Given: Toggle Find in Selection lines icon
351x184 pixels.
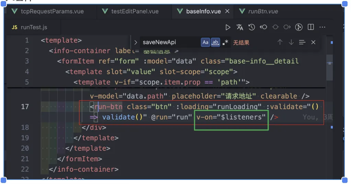Looking at the screenshot, I should 302,43.
